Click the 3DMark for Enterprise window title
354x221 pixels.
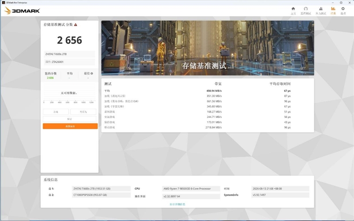click(x=16, y=3)
